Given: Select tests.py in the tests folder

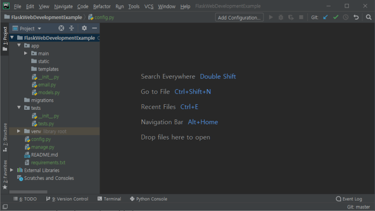Looking at the screenshot, I should [x=46, y=124].
